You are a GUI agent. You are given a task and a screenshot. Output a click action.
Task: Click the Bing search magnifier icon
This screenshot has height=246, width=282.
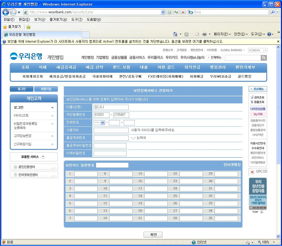click(273, 12)
